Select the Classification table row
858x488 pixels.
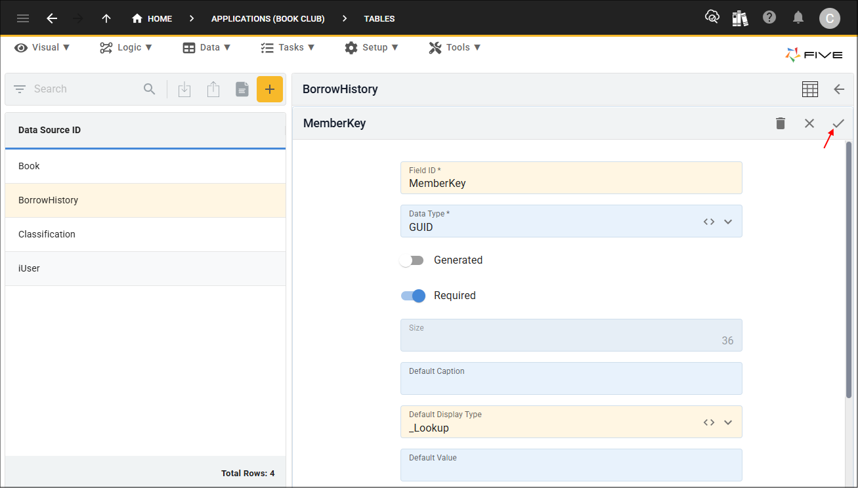pyautogui.click(x=145, y=234)
